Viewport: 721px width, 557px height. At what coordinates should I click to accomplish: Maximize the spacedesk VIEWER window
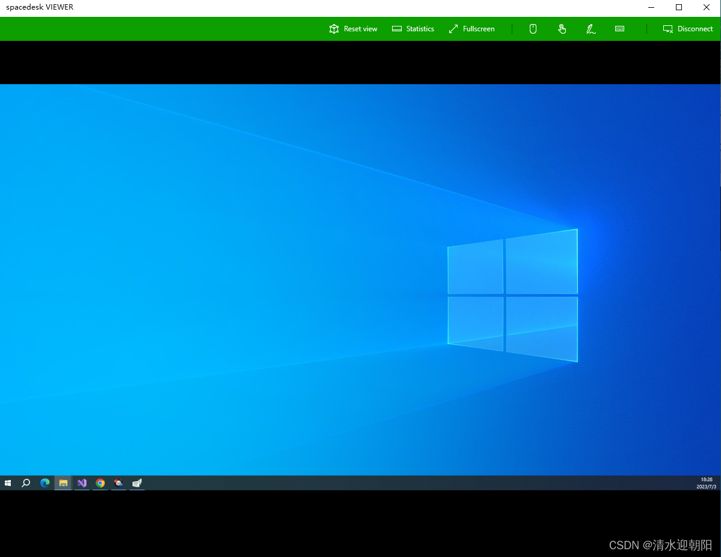coord(679,7)
